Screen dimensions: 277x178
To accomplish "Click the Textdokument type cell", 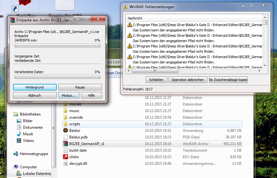I will pos(195,150).
